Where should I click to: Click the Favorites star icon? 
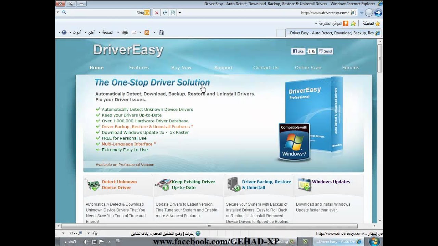pos(377,23)
